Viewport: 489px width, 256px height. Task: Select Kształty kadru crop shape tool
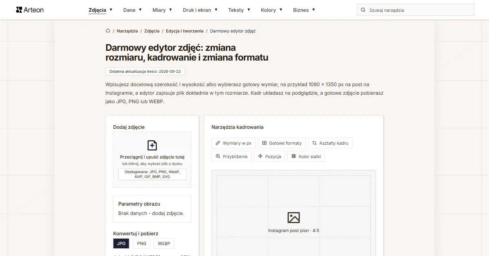[x=330, y=143]
